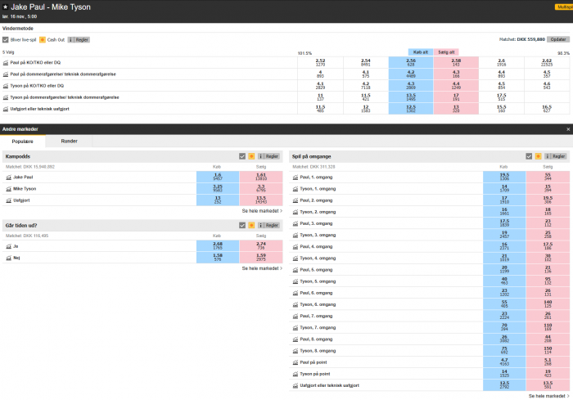Open graph icon for Paul på dommerafgørelse row
The width and height of the screenshot is (573, 400).
pyautogui.click(x=6, y=74)
